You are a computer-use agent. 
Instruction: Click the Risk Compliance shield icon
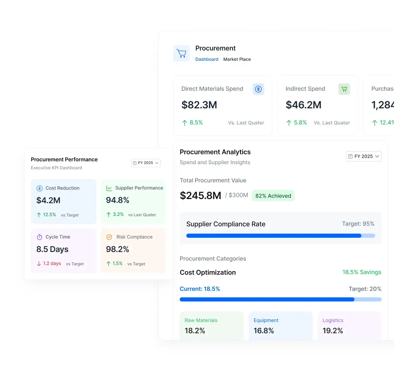109,237
